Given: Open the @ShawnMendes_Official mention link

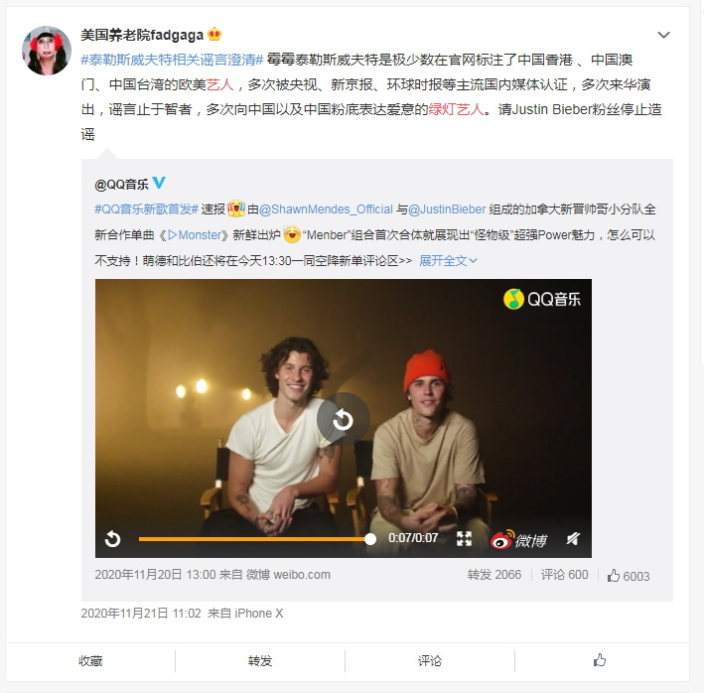Looking at the screenshot, I should (326, 209).
